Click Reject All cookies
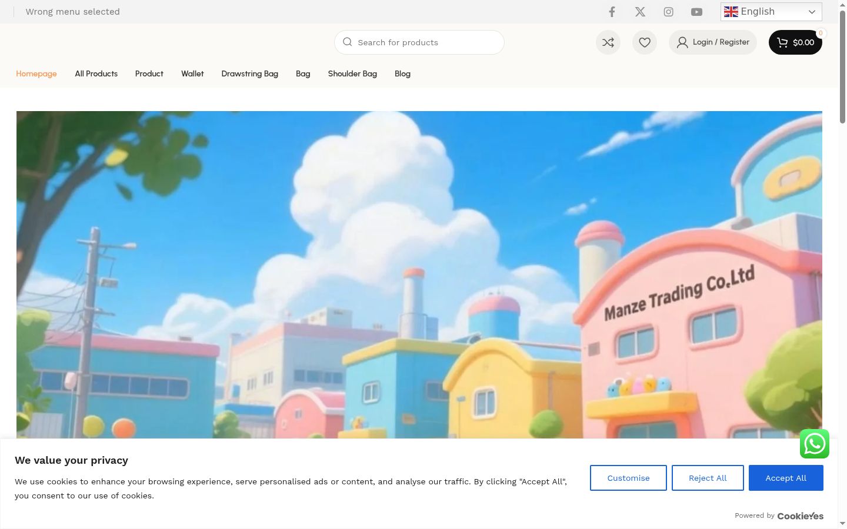This screenshot has width=847, height=529. coord(708,478)
